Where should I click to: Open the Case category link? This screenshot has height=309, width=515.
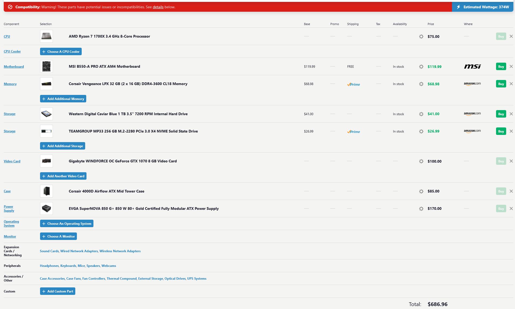click(7, 191)
